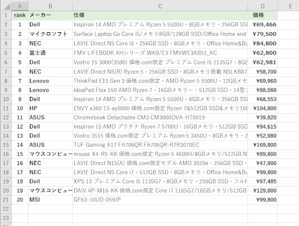Select column A header

[20, 6]
